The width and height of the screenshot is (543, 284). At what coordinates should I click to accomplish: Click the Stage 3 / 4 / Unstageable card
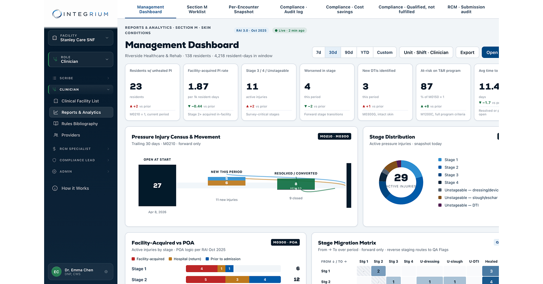[x=269, y=92]
